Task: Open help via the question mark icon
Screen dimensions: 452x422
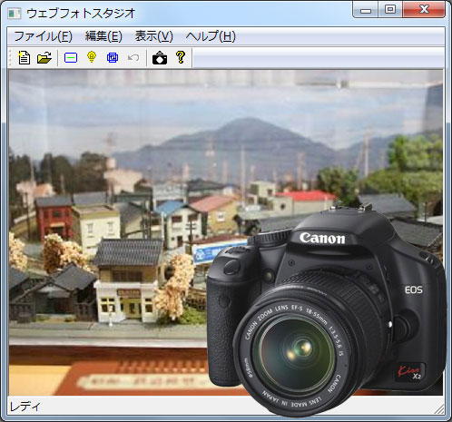Action: (181, 57)
